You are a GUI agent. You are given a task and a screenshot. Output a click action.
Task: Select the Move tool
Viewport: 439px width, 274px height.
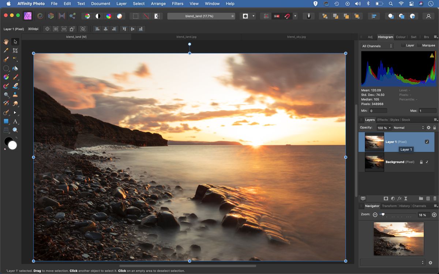(15, 42)
